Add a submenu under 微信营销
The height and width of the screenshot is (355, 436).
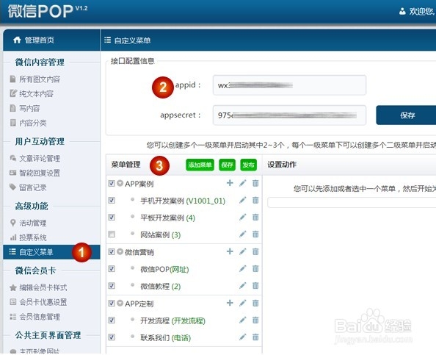point(230,251)
